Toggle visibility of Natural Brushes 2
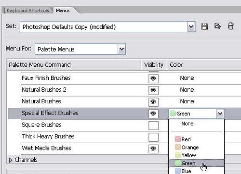Image resolution: width=241 pixels, height=174 pixels. pyautogui.click(x=153, y=90)
